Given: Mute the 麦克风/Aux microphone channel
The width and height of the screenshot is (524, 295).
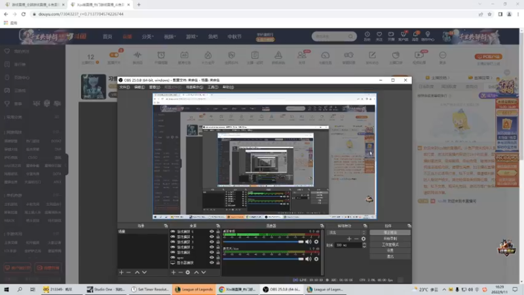Looking at the screenshot, I should (x=308, y=259).
